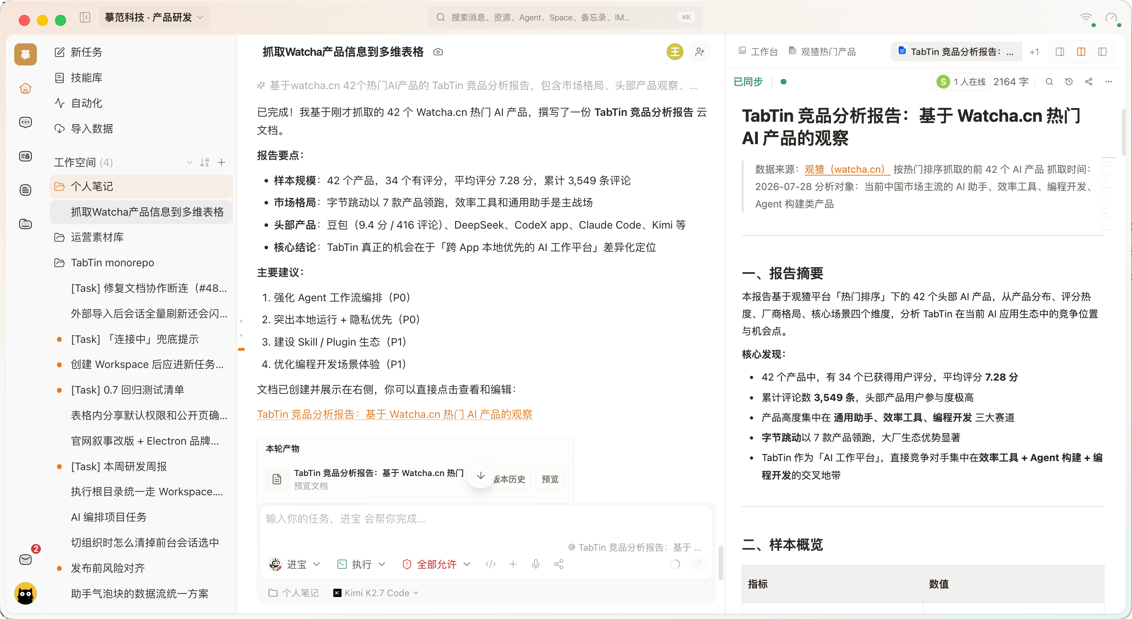Expand the 运营素材库 folder
Screen dimensions: 1132x619
click(x=141, y=238)
